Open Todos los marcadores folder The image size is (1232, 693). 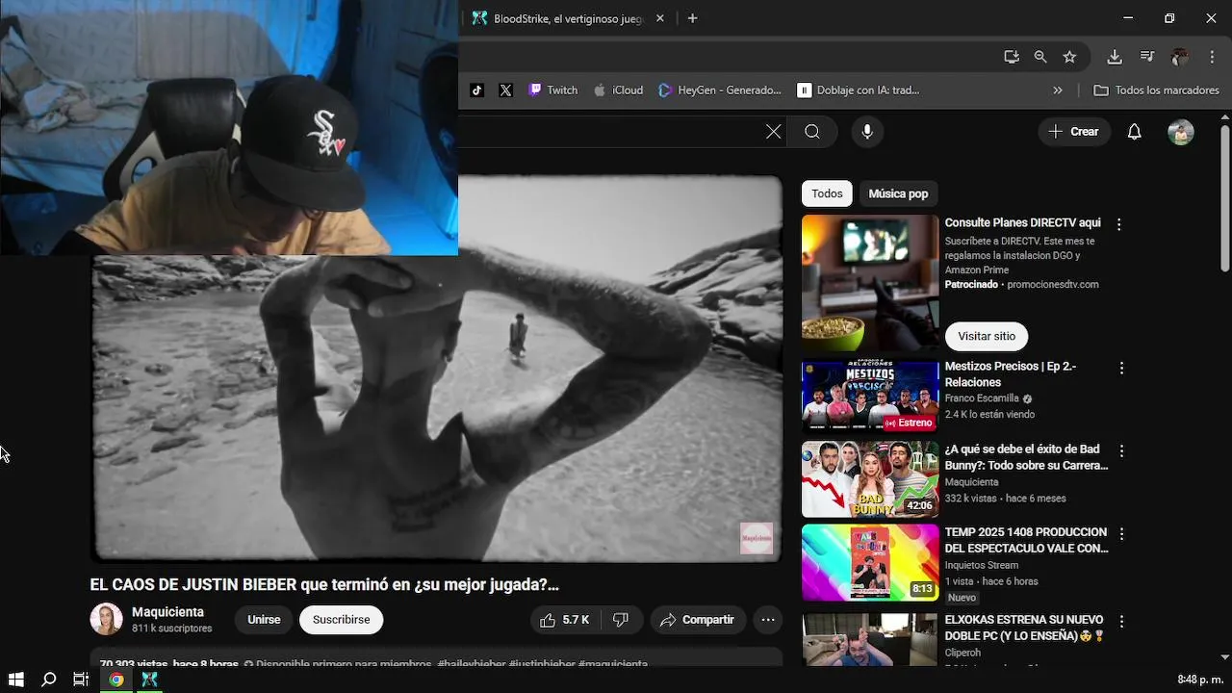[x=1157, y=90]
